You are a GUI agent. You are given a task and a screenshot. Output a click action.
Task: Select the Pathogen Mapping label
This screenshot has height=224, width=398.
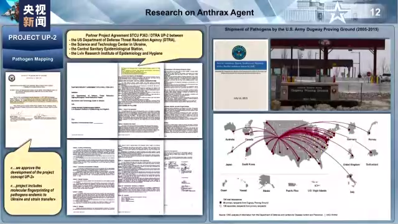(33, 59)
